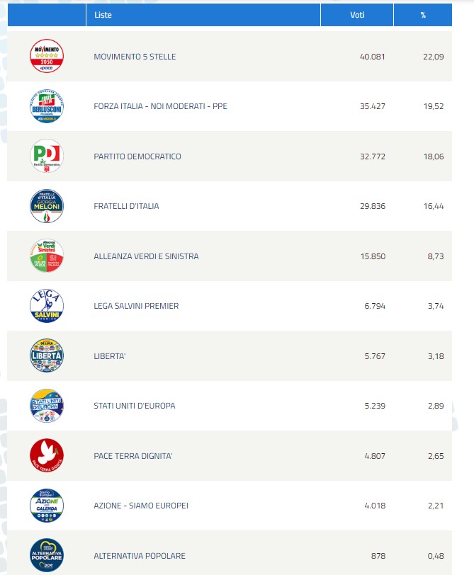Click the Voti column header
This screenshot has width=474, height=575.
358,15
